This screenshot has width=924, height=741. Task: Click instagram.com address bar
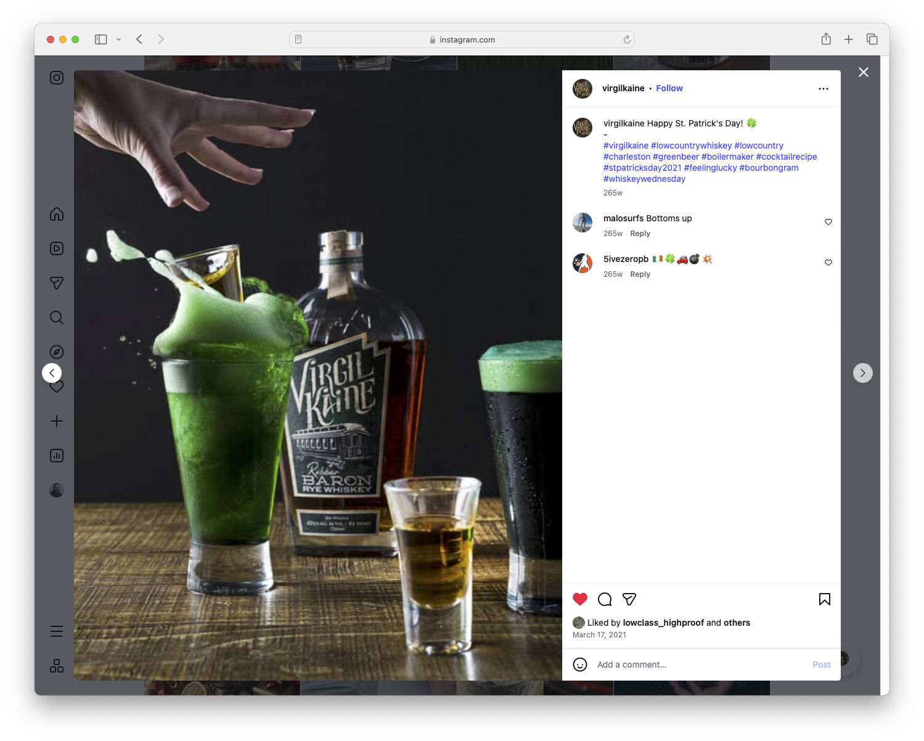[x=462, y=39]
